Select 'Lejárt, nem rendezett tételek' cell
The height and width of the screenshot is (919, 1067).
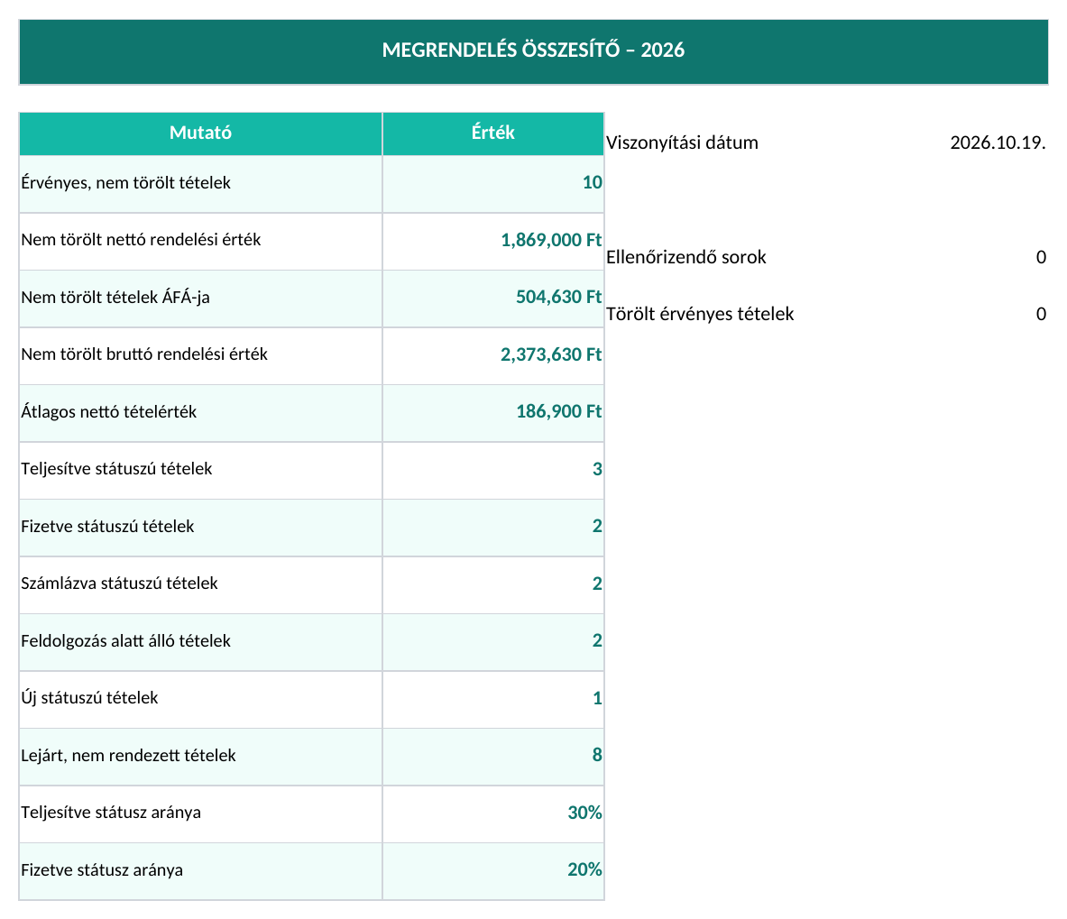point(201,757)
